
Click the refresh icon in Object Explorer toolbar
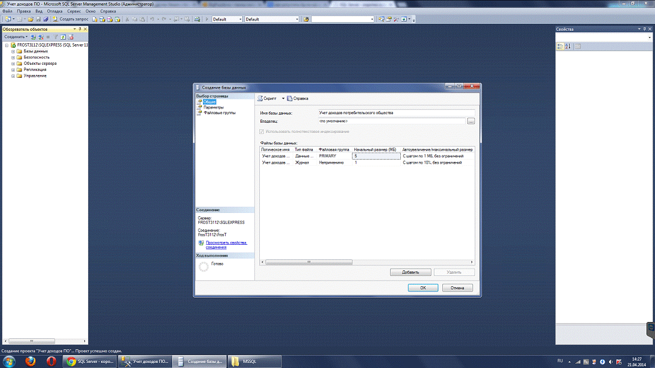[64, 37]
